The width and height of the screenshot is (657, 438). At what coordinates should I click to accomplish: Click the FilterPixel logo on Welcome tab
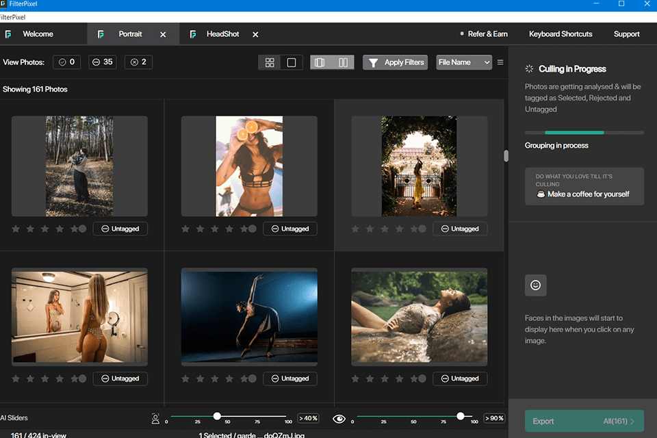point(8,34)
